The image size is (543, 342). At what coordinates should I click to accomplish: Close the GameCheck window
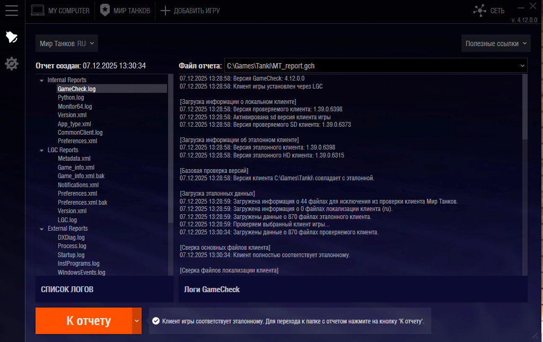pos(533,6)
